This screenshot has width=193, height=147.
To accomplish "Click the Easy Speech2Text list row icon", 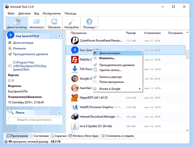I will click(x=75, y=50).
